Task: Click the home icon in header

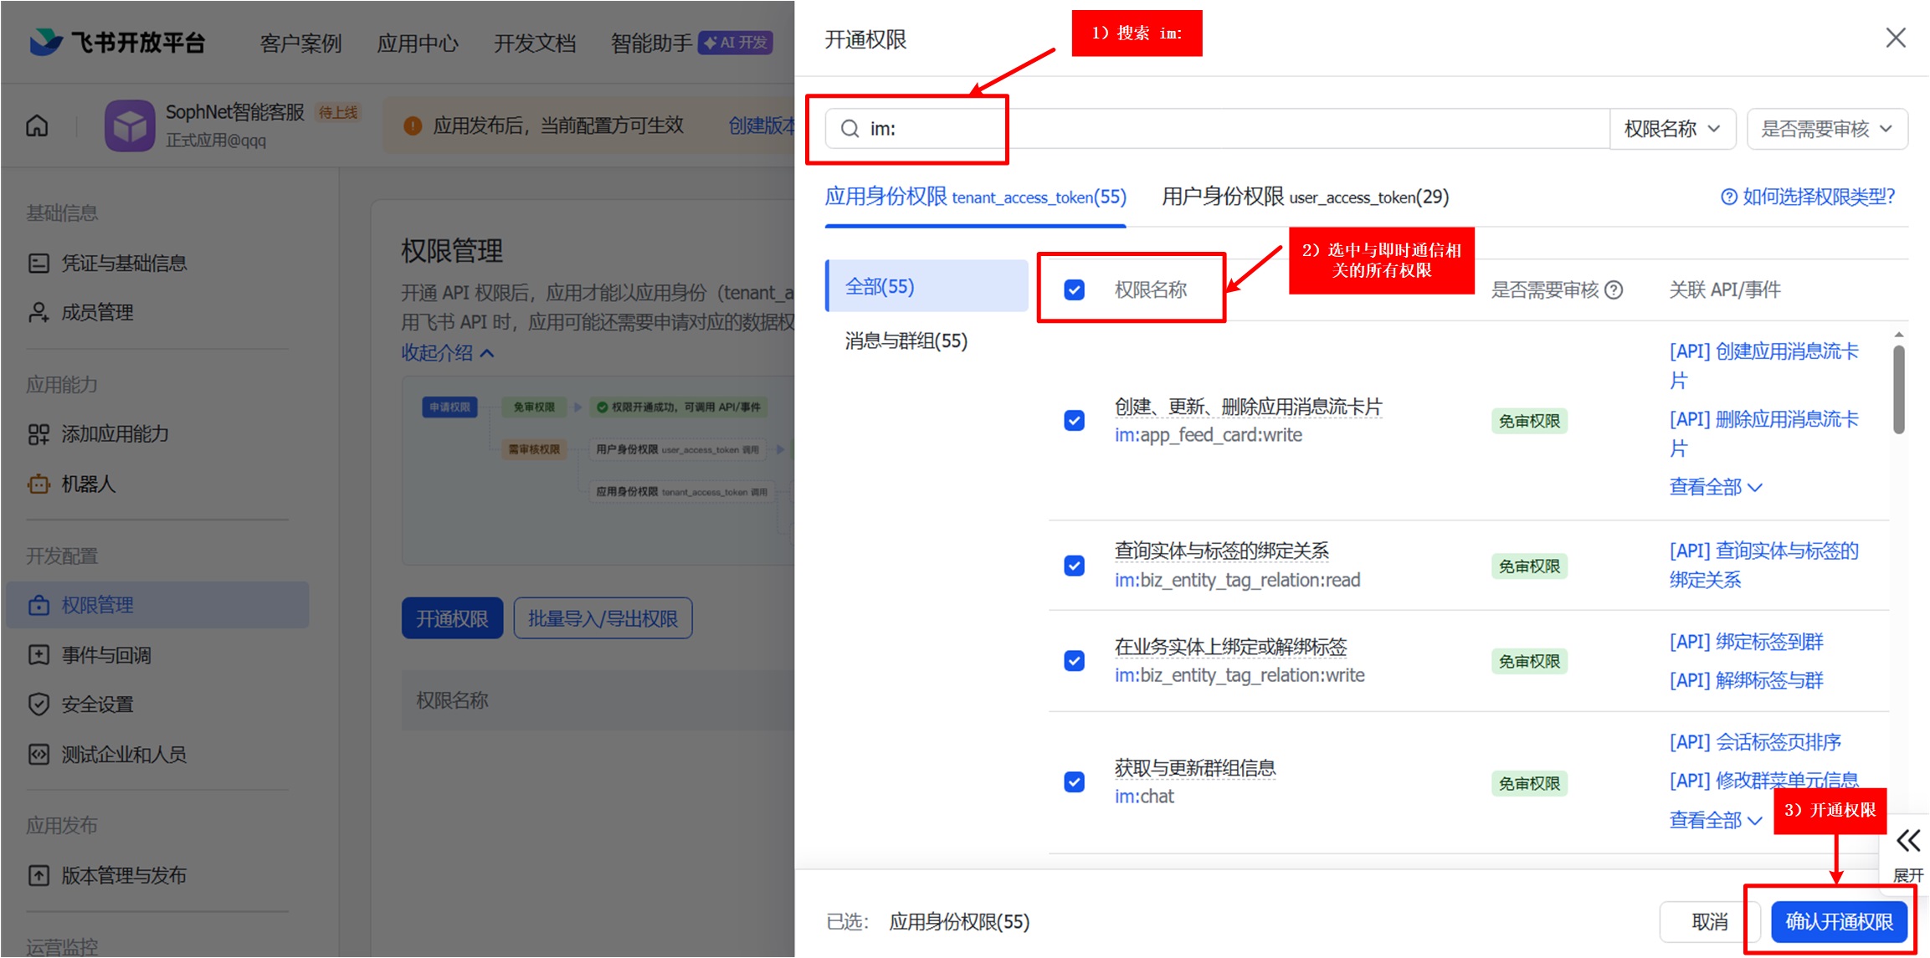Action: coord(37,126)
